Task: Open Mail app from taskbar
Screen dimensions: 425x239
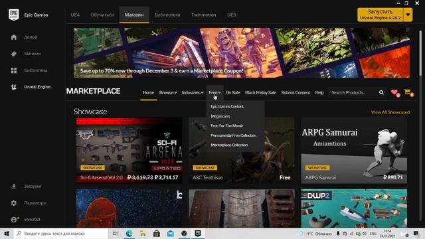Action: (170, 233)
